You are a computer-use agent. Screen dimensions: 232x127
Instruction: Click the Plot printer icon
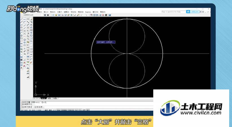pyautogui.click(x=63, y=15)
